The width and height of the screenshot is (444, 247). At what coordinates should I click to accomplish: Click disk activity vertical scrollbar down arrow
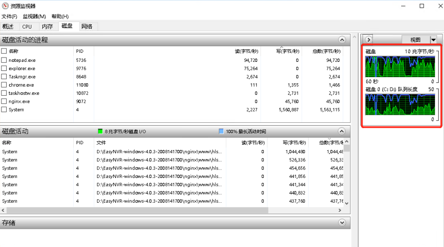(347, 203)
